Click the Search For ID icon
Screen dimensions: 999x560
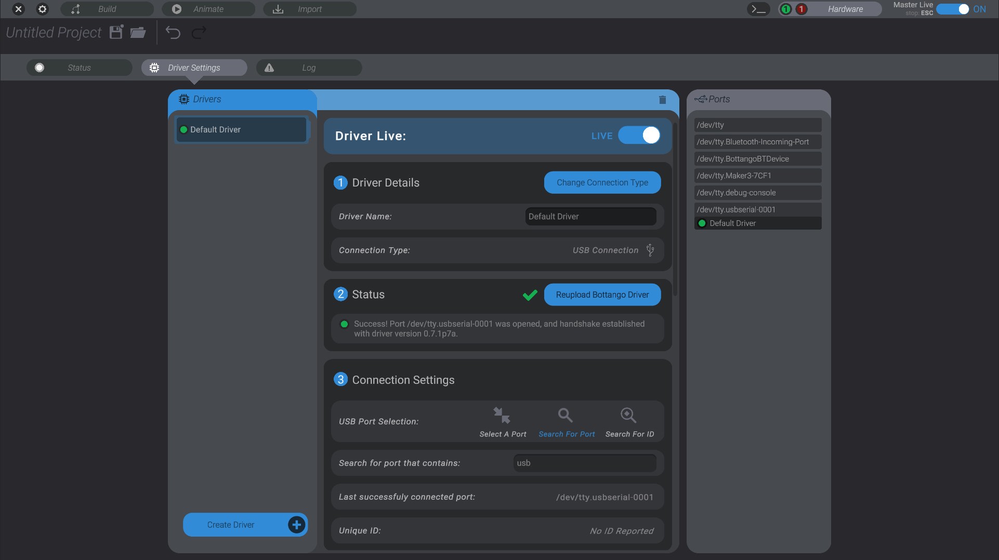tap(627, 415)
